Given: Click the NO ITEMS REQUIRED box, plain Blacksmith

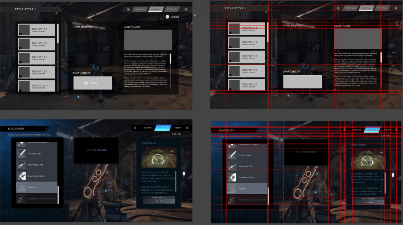Looking at the screenshot, I should click(x=96, y=151).
